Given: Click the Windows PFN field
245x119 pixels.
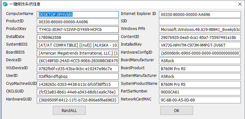Looking at the screenshot, I should [x=200, y=30].
